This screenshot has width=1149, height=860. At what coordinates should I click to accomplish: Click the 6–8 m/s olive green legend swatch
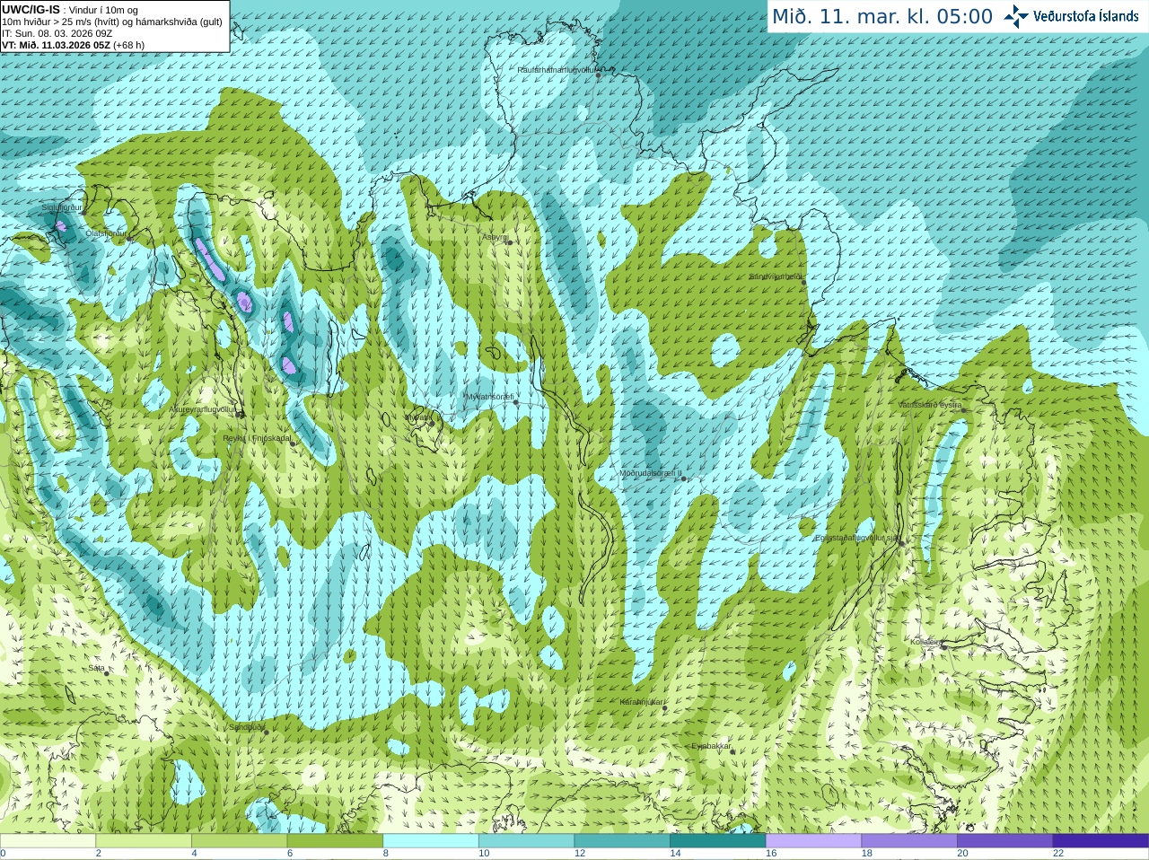click(335, 841)
